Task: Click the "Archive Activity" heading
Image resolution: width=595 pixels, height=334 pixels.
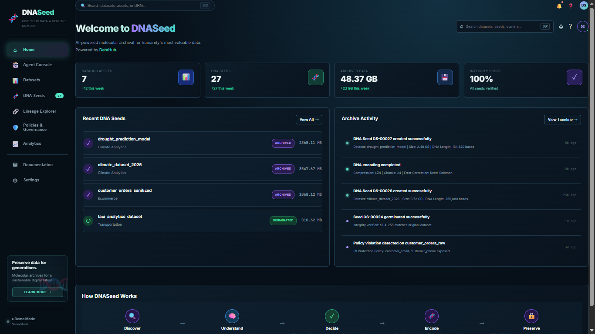Action: click(x=360, y=118)
